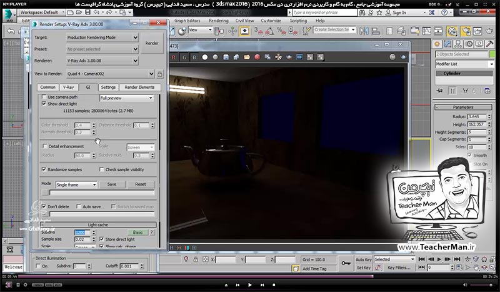Toggle Store direct light checkbox
Image resolution: width=500 pixels, height=292 pixels.
[x=102, y=239]
